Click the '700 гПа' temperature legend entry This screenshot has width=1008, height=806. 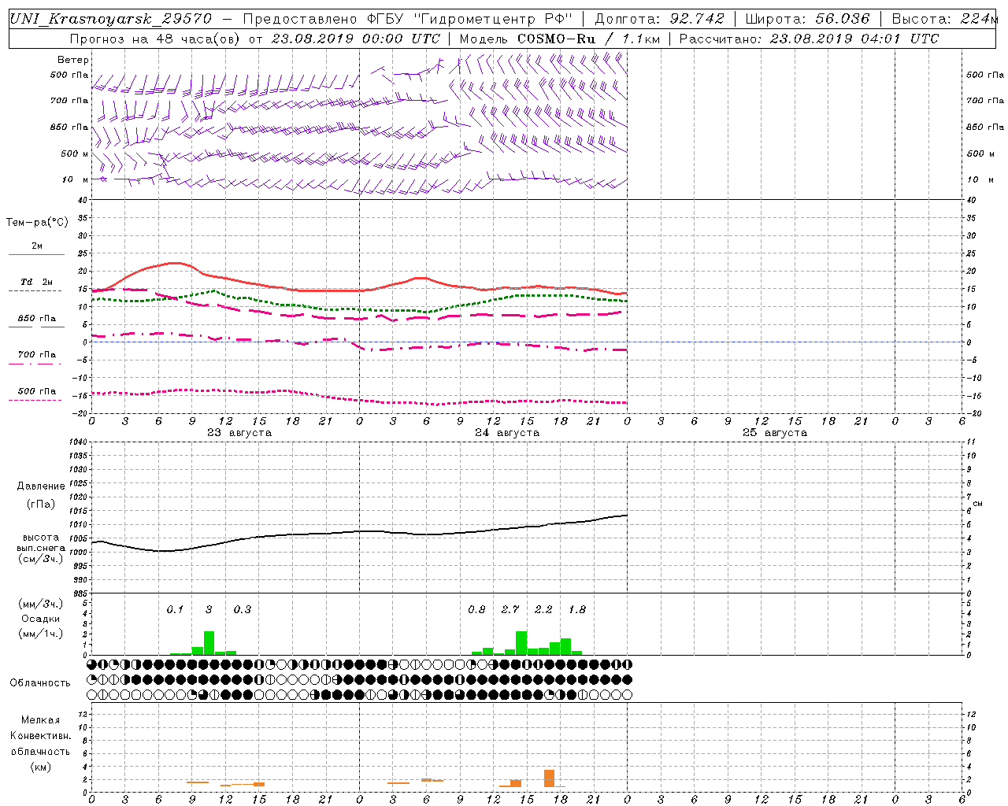tap(37, 355)
